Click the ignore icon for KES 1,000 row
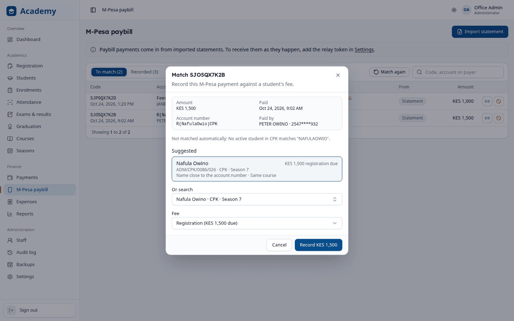Viewport: 514px width, 321px height. pos(499,101)
